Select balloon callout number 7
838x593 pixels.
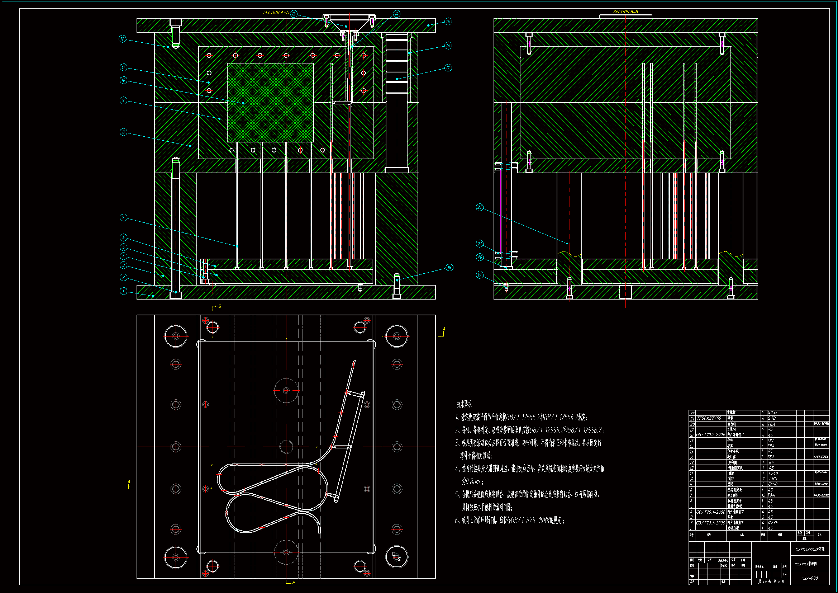click(123, 218)
